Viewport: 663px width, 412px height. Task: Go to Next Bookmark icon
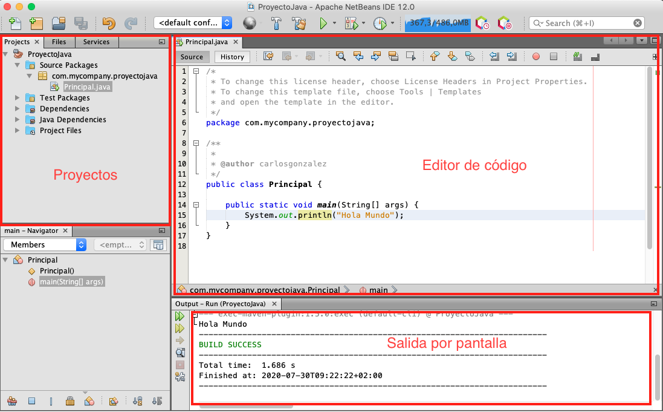453,56
